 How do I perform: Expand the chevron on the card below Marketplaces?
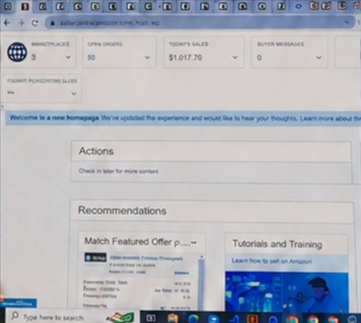(x=74, y=93)
